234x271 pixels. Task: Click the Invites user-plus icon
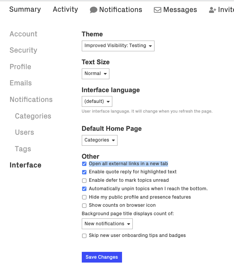point(213,10)
